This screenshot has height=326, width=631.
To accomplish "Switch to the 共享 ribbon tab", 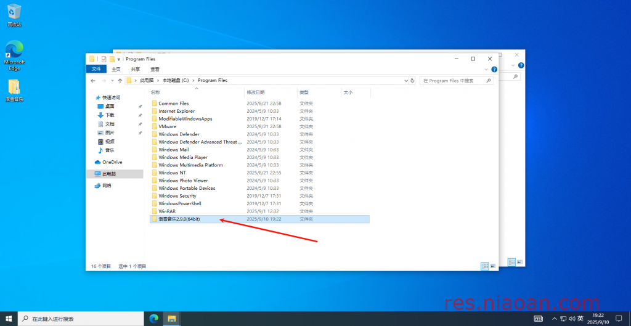I will (136, 69).
